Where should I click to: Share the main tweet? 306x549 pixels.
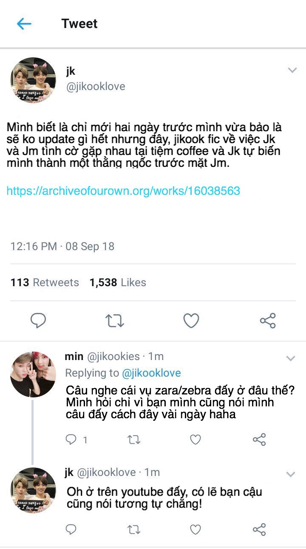tap(268, 321)
